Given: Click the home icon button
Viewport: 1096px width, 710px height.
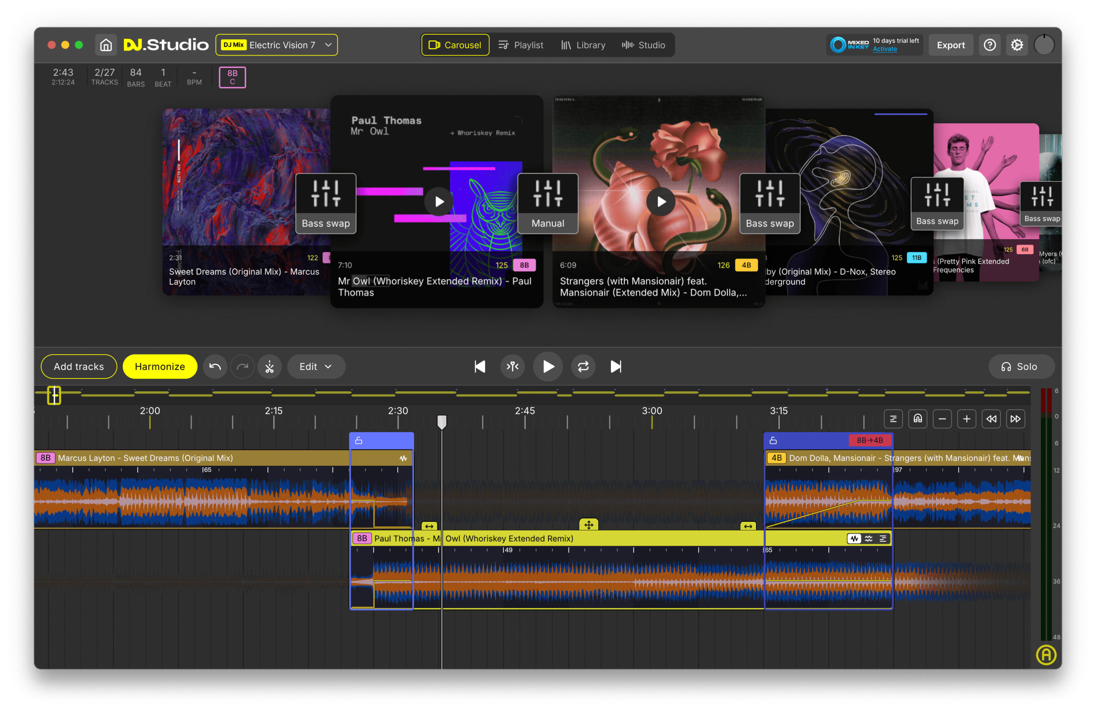Looking at the screenshot, I should tap(106, 45).
